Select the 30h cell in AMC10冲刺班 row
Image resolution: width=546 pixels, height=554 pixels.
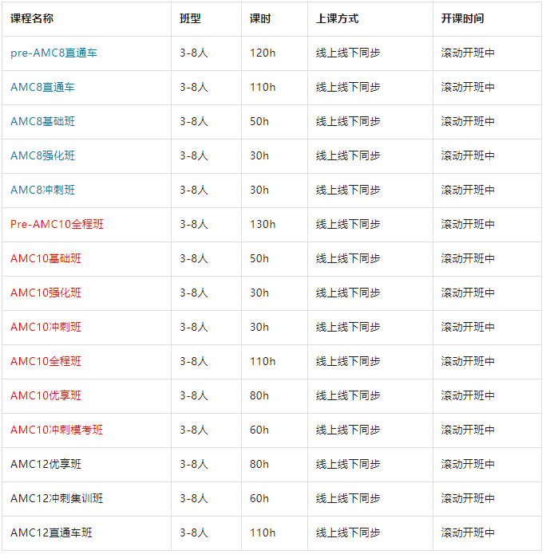pos(275,327)
